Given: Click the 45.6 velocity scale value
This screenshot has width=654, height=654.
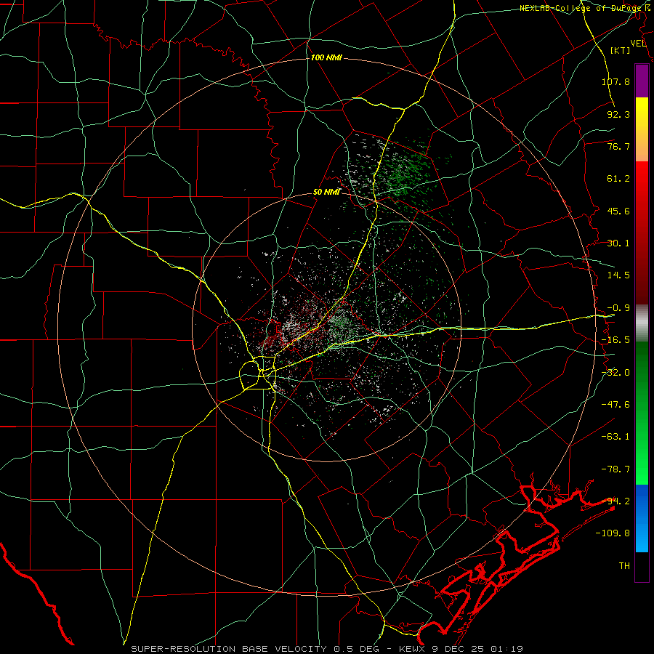Looking at the screenshot, I should coord(618,211).
